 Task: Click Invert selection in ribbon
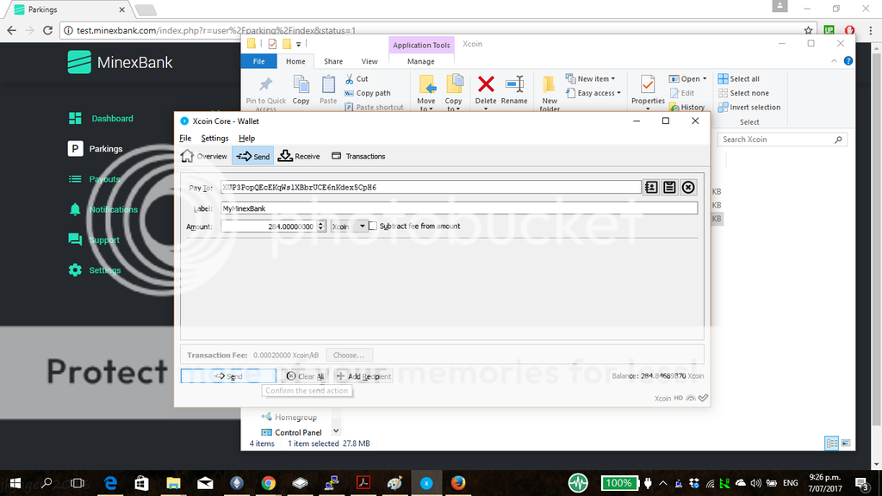tap(749, 107)
